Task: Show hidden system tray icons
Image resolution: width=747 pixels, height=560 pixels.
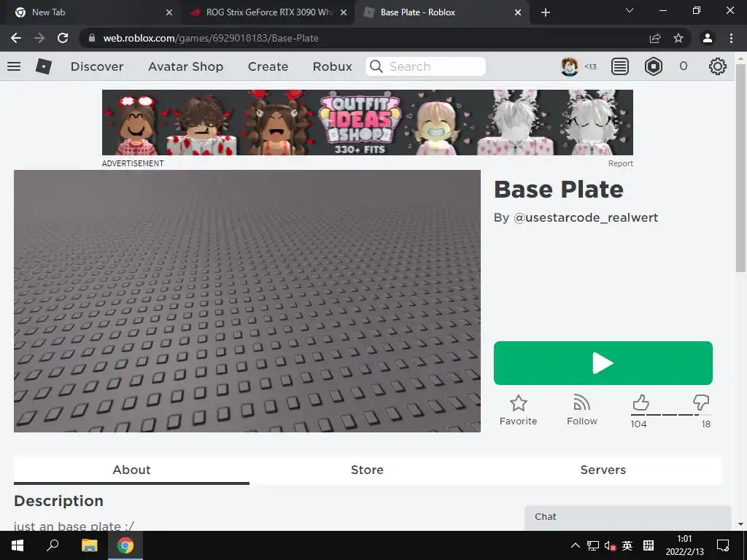Action: (576, 545)
